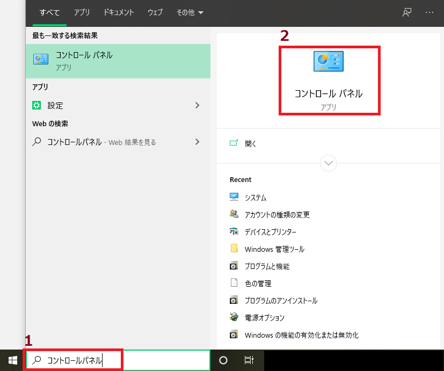Open the システム recent entry
Viewport: 444px width, 371px height.
256,198
